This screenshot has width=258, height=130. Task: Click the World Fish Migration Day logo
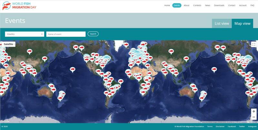(x=19, y=5)
